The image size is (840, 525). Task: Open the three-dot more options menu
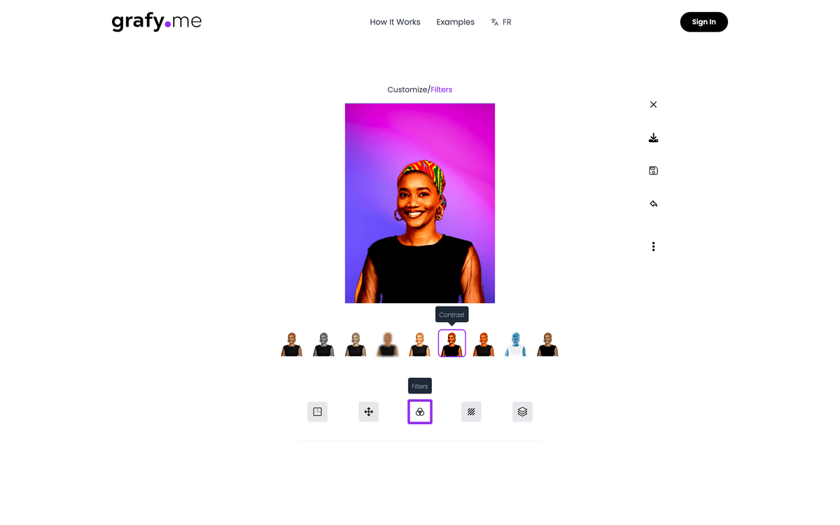653,246
